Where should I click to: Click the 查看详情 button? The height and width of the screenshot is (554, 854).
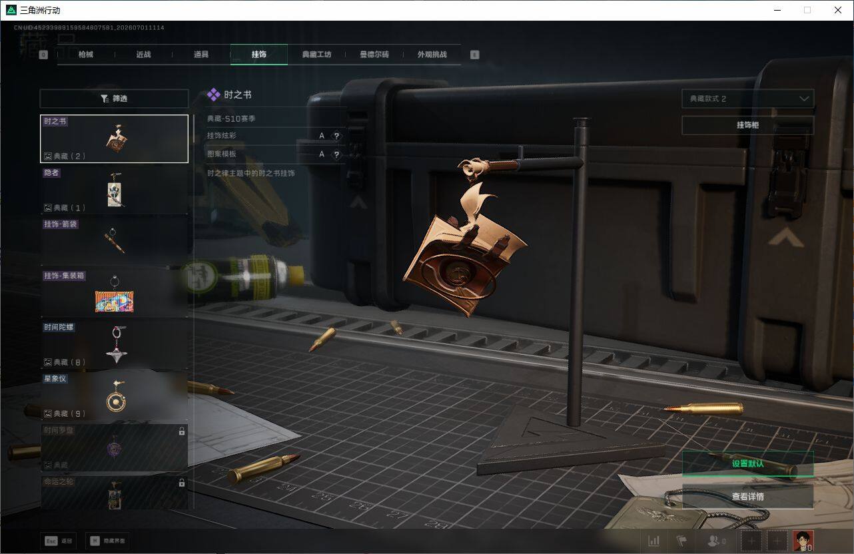point(747,497)
